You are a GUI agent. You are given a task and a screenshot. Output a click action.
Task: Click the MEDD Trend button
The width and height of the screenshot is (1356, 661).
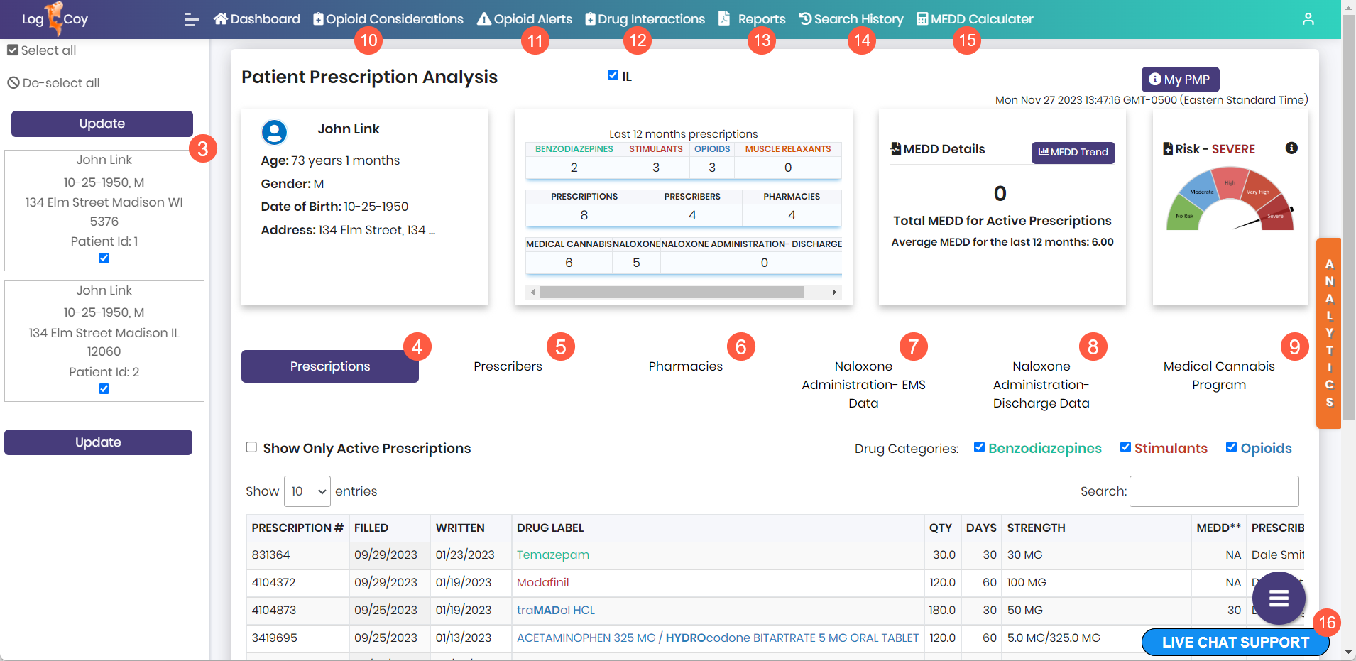(1073, 152)
